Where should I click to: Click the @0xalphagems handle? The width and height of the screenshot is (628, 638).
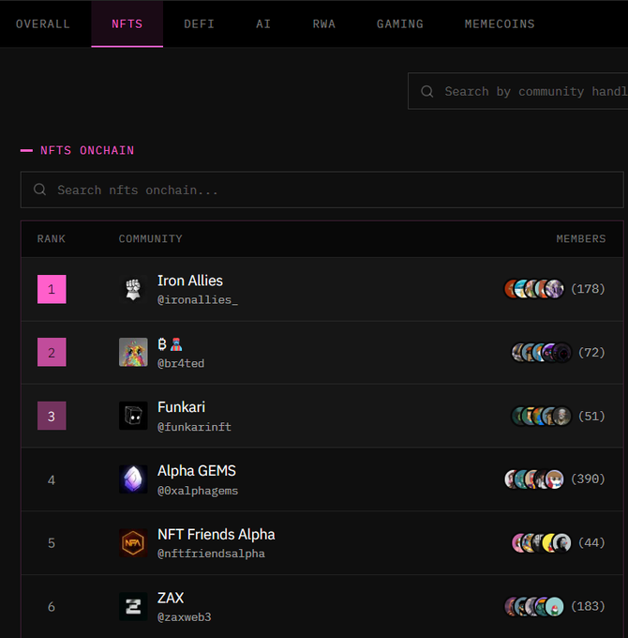click(x=198, y=491)
